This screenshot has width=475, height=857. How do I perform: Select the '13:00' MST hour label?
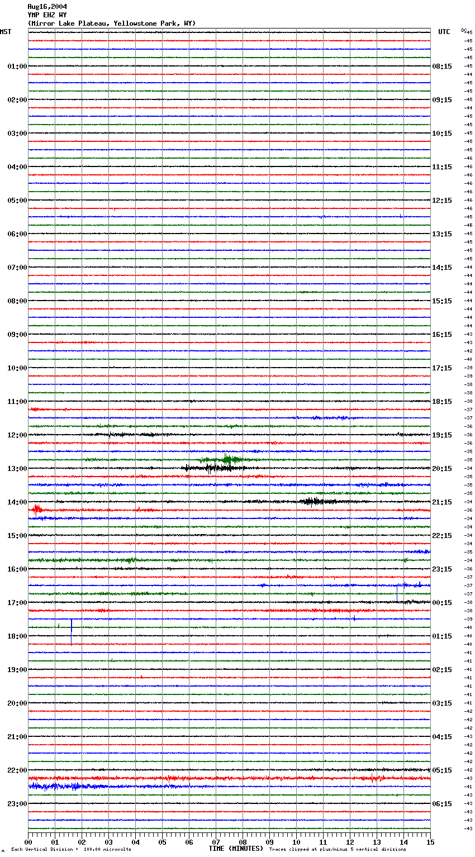click(17, 469)
